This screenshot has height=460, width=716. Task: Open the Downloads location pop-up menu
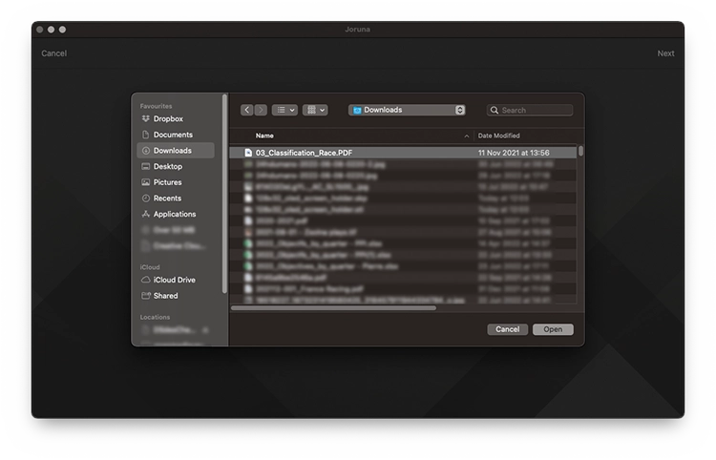(x=407, y=111)
